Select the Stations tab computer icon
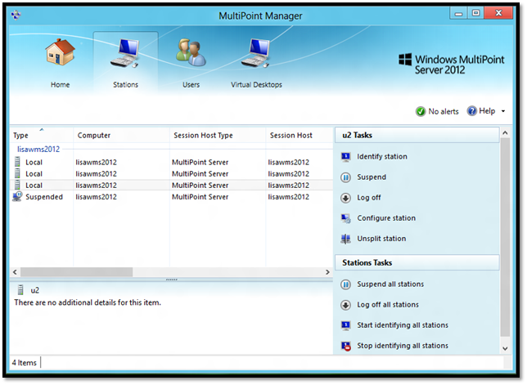 (x=124, y=53)
